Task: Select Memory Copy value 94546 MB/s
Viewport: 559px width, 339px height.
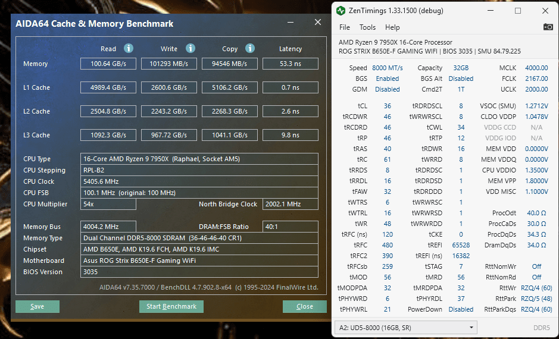Action: (x=230, y=64)
